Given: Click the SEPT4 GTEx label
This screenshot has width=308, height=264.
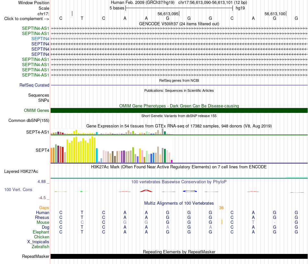Looking at the screenshot, I should click(x=42, y=150).
